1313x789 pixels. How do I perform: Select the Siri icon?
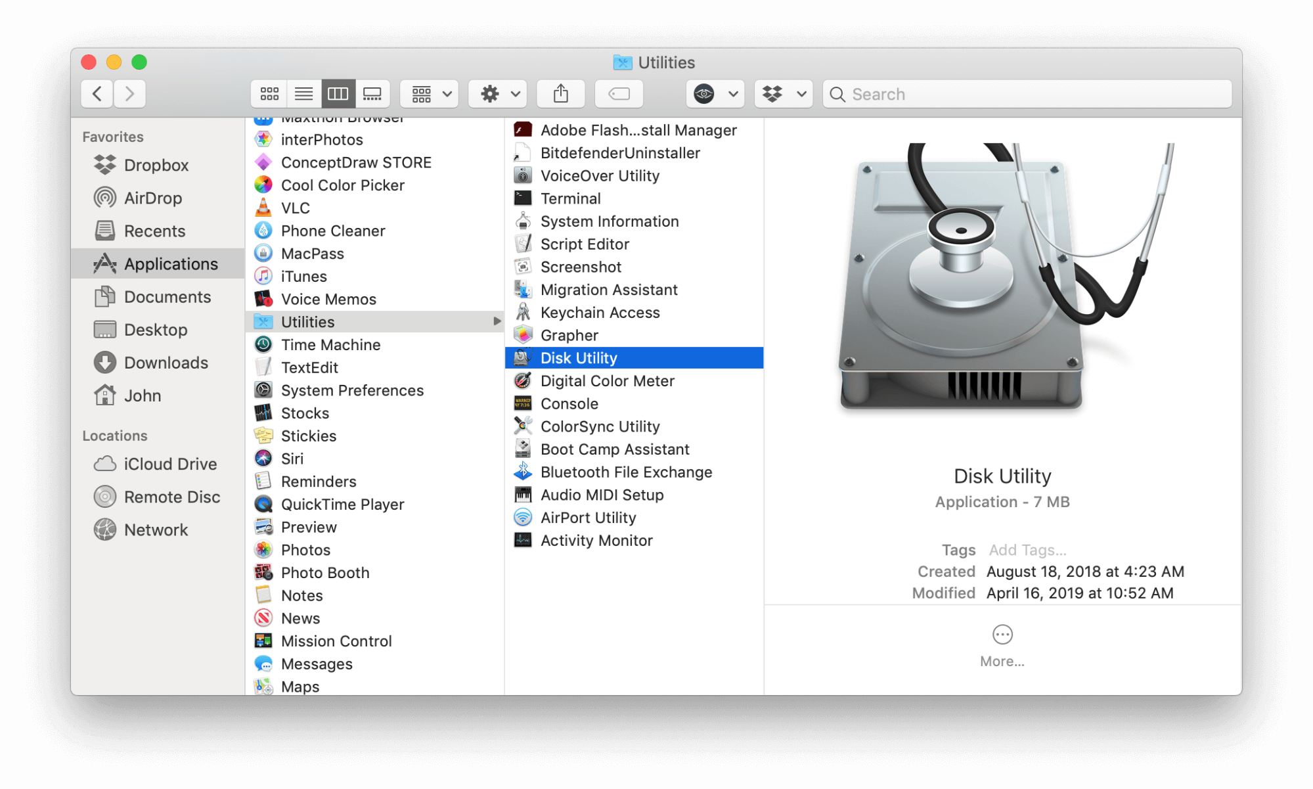pos(263,459)
